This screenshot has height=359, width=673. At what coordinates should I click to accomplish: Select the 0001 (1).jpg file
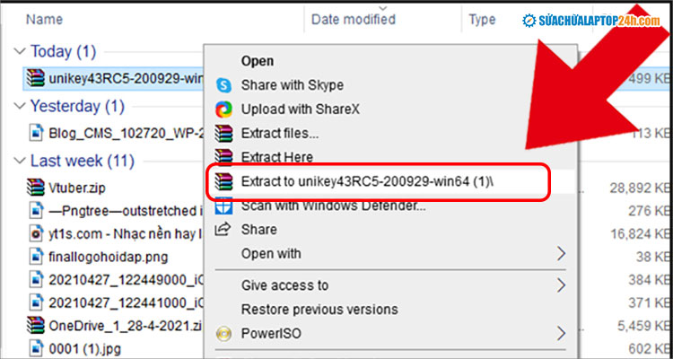[x=76, y=347]
